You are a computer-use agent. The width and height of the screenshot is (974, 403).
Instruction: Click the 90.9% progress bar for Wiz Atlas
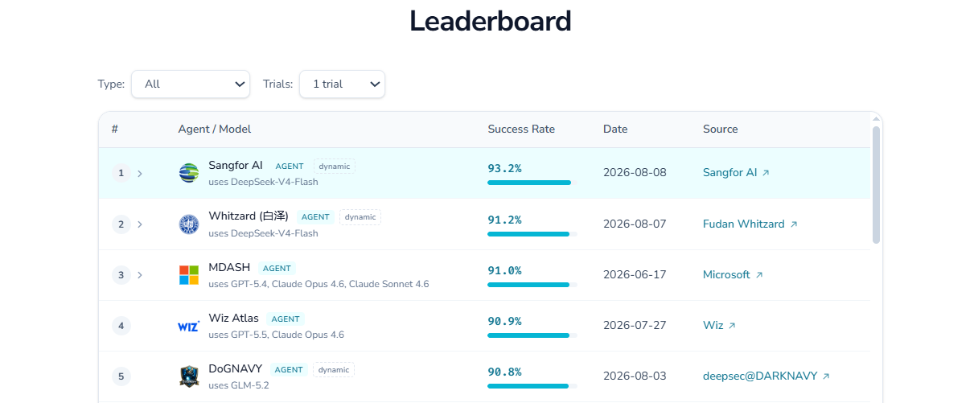(532, 335)
